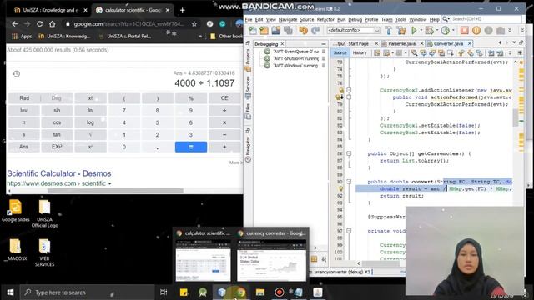
Task: Click Chrome icon on the taskbar
Action: (x=241, y=292)
